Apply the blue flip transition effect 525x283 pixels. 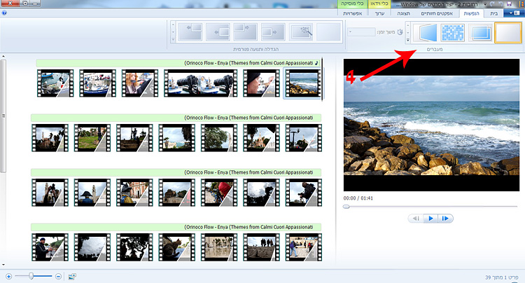point(426,33)
